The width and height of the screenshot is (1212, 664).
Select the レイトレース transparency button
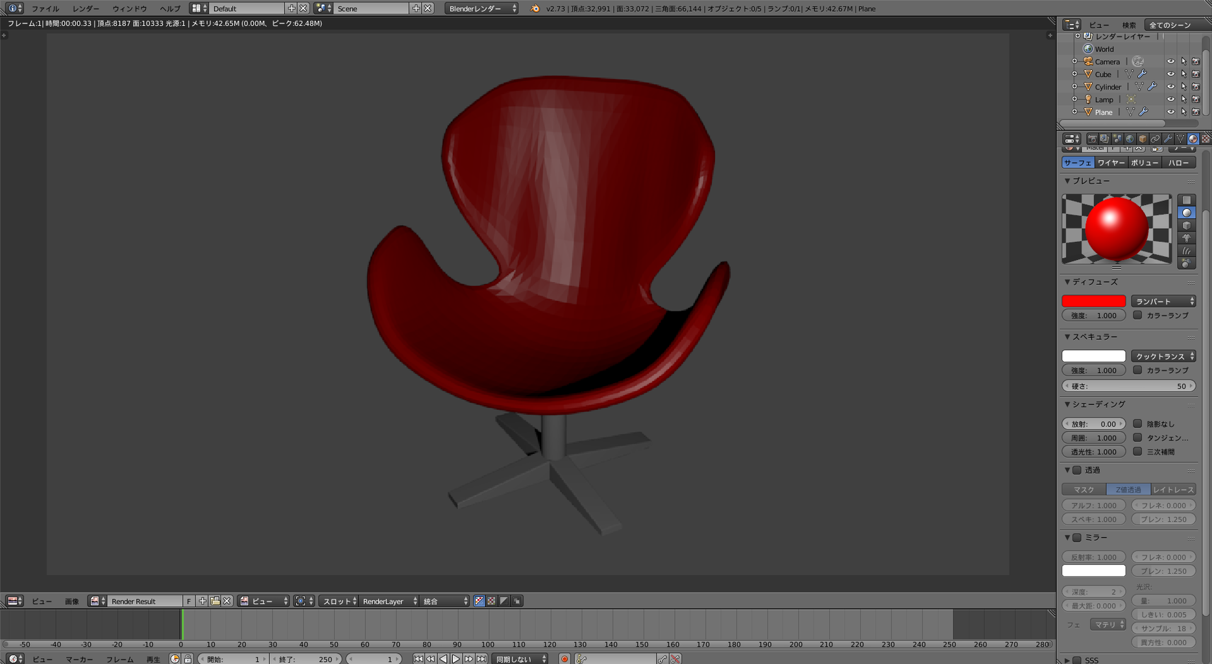click(1173, 490)
